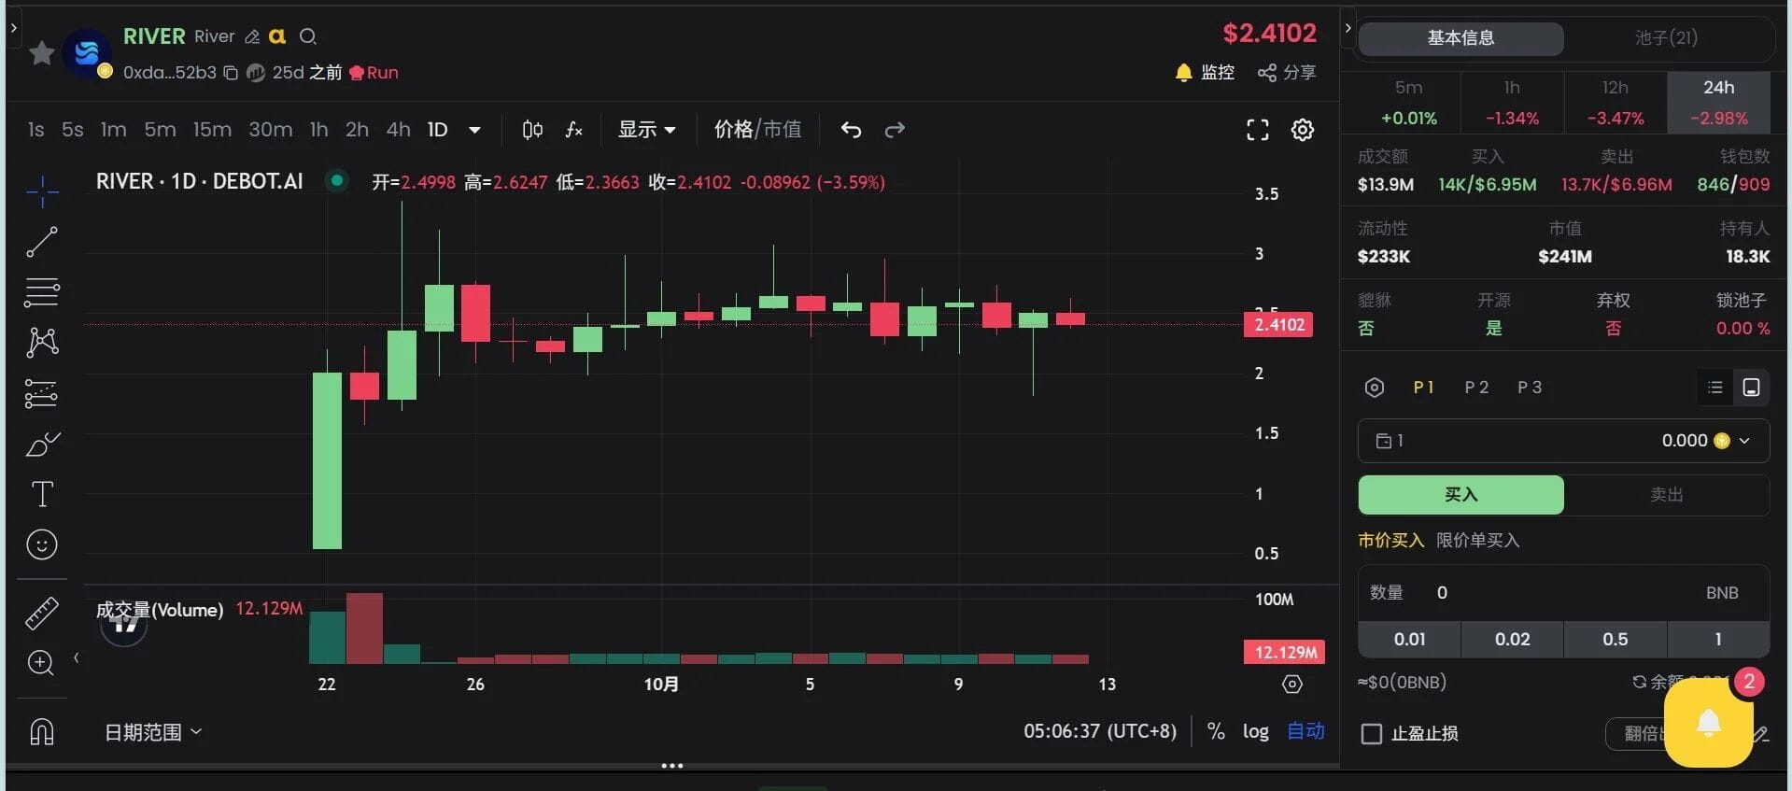The width and height of the screenshot is (1792, 791).
Task: Switch order panel to list layout
Action: click(1715, 388)
